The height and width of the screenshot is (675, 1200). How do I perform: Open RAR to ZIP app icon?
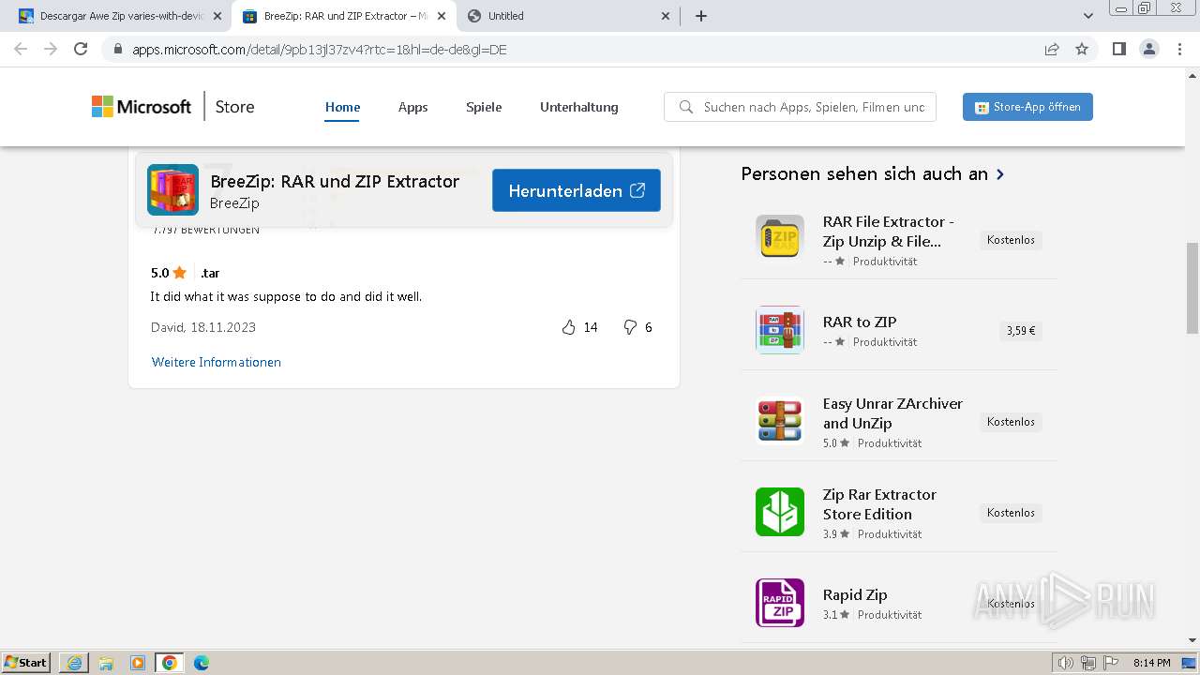point(780,330)
